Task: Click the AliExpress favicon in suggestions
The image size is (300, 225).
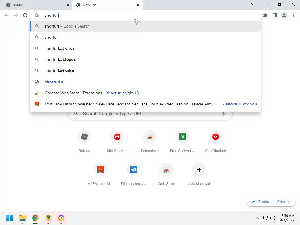Action: (37, 104)
